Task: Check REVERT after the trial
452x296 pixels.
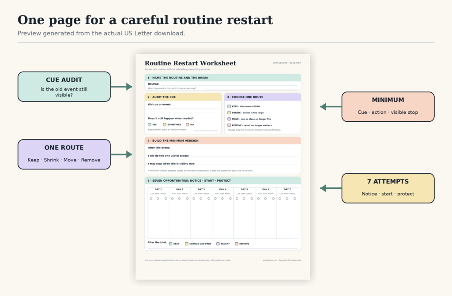Action: coord(218,244)
